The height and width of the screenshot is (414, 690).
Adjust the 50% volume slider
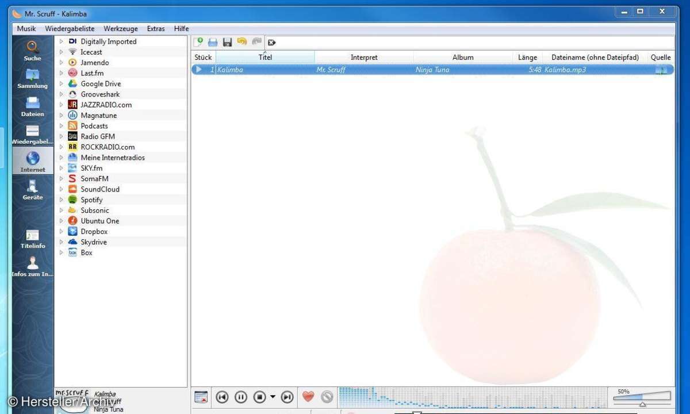click(x=642, y=398)
